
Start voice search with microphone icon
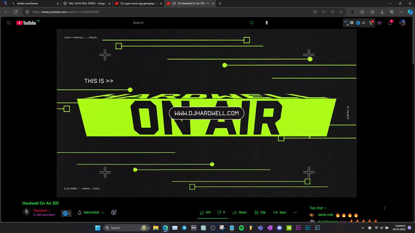(267, 23)
